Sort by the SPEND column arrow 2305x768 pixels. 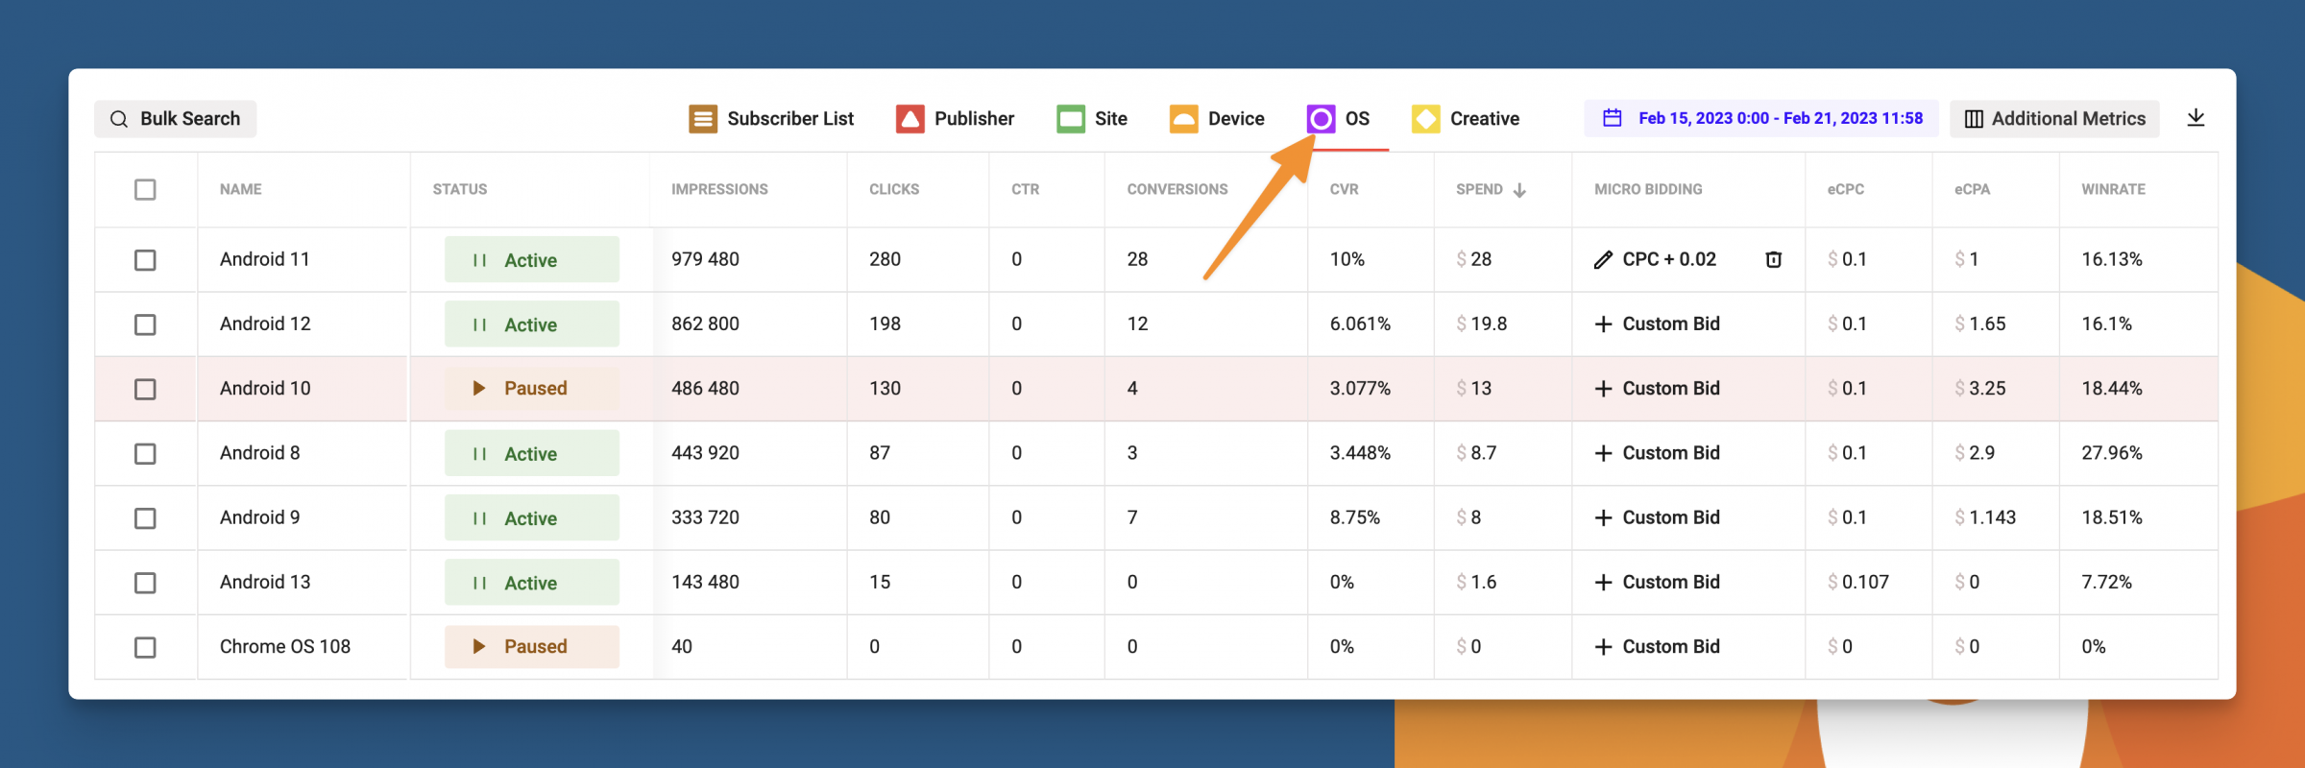point(1519,190)
